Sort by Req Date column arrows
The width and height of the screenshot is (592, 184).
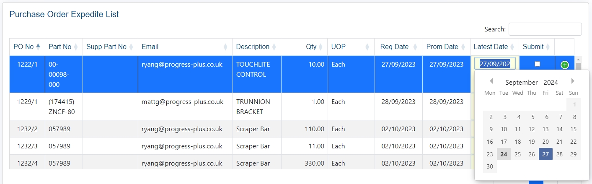coord(415,47)
